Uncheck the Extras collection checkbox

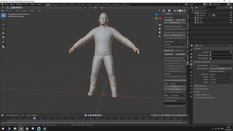click(x=196, y=23)
